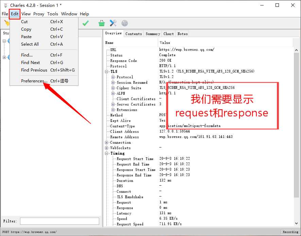
Task: Select the Status row
Action: 199,55
